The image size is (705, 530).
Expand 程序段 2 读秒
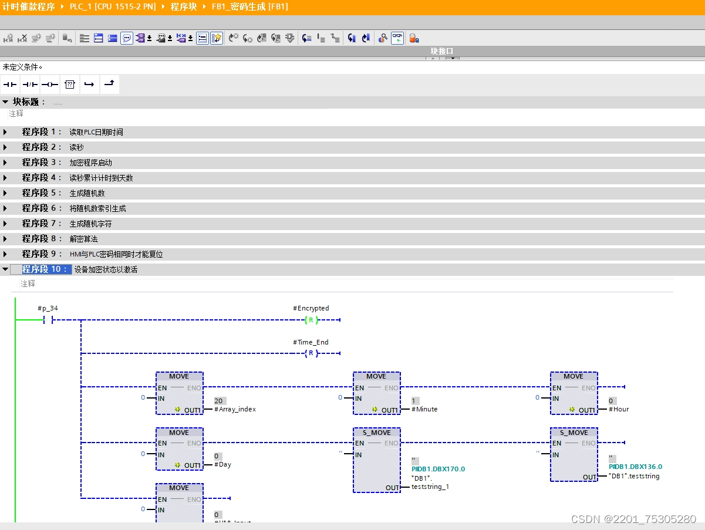(5, 147)
